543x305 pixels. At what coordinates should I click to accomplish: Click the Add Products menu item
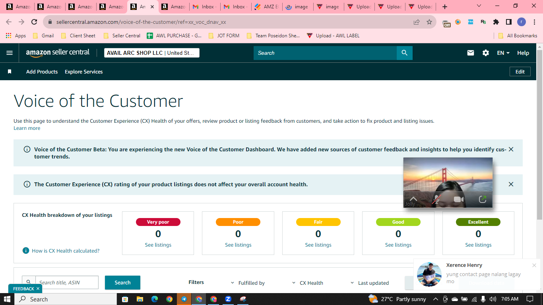[x=42, y=72]
